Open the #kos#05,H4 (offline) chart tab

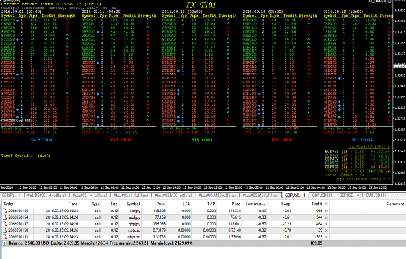pos(90,195)
